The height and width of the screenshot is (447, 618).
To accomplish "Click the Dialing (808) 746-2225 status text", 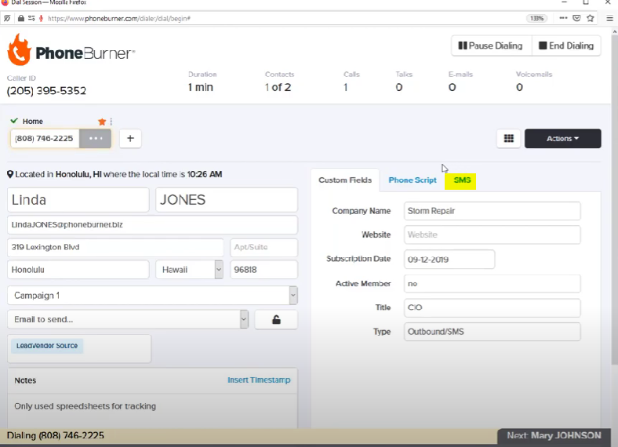I will click(56, 435).
